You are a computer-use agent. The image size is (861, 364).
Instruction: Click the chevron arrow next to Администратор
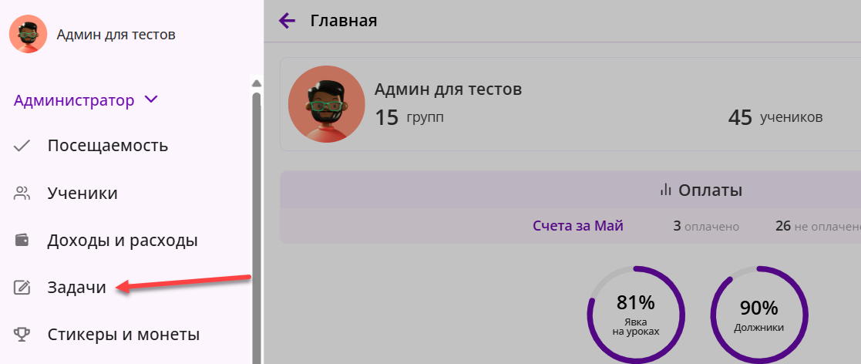coord(150,100)
